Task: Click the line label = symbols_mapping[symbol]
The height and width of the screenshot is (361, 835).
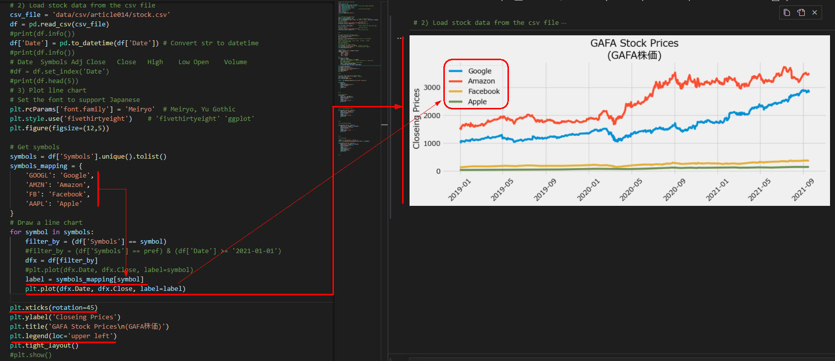Action: (84, 279)
